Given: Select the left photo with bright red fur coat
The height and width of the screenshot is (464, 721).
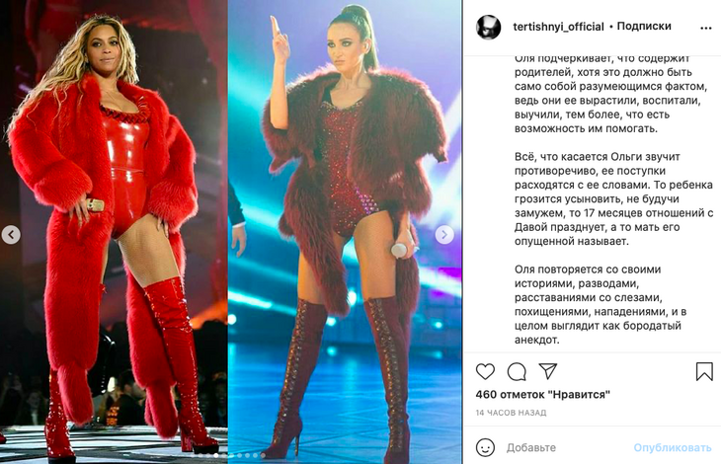Looking at the screenshot, I should click(x=114, y=232).
